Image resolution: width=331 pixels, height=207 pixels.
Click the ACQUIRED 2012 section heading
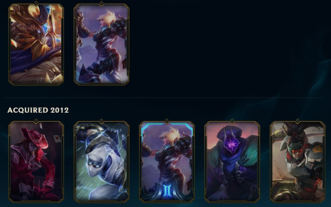pos(38,110)
